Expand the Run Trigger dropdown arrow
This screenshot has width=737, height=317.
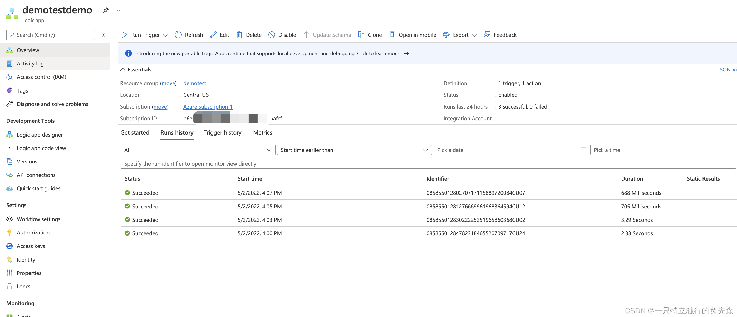(x=166, y=35)
